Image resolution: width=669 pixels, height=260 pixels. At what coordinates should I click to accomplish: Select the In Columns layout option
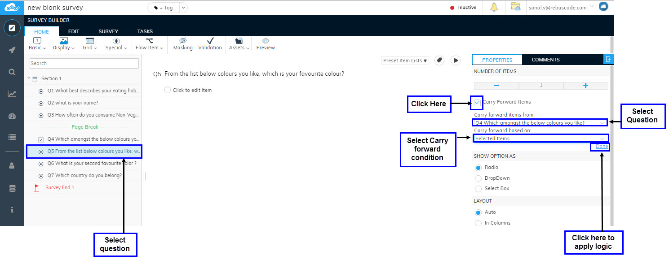coord(478,223)
